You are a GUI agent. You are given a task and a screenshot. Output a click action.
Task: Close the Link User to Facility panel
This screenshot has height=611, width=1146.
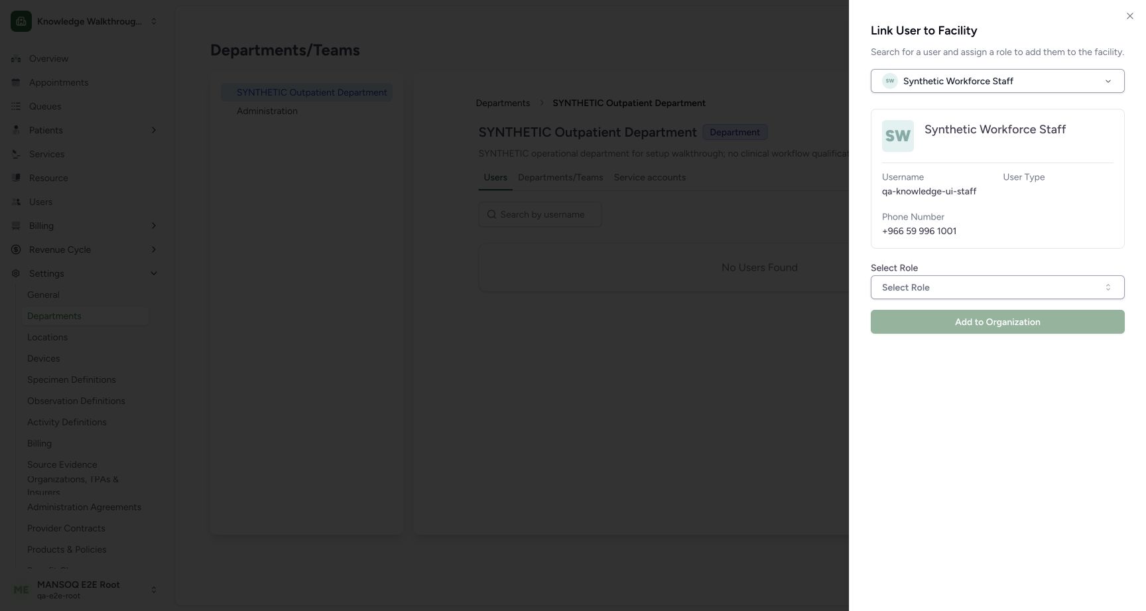click(1130, 16)
